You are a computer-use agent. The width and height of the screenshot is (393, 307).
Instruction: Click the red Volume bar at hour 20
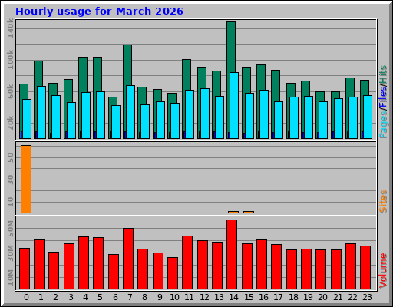click(x=321, y=269)
